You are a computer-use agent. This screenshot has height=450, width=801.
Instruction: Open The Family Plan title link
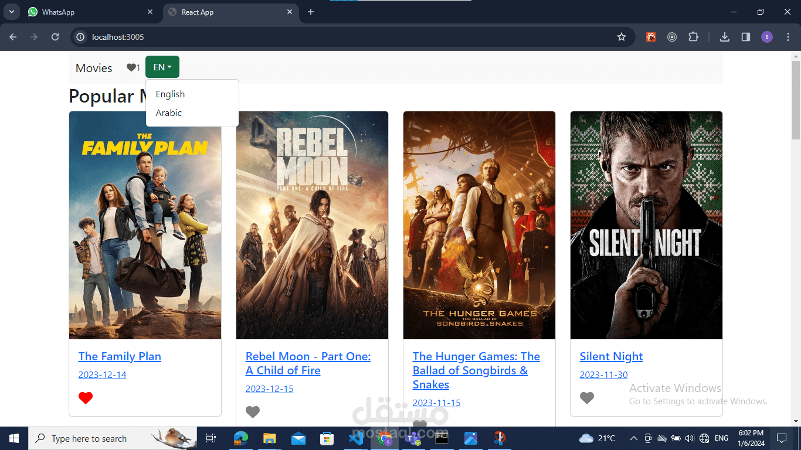click(x=120, y=356)
